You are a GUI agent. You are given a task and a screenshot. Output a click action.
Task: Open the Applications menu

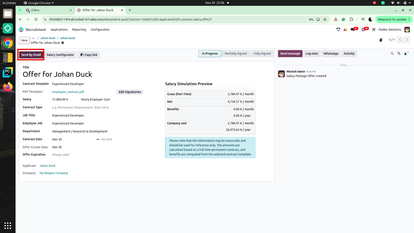coord(59,30)
